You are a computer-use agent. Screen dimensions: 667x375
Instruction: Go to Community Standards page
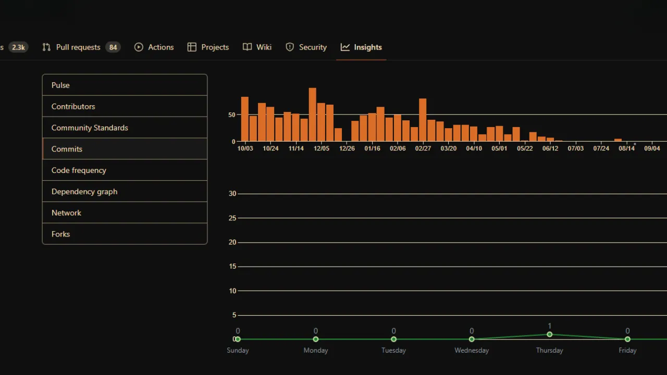125,128
